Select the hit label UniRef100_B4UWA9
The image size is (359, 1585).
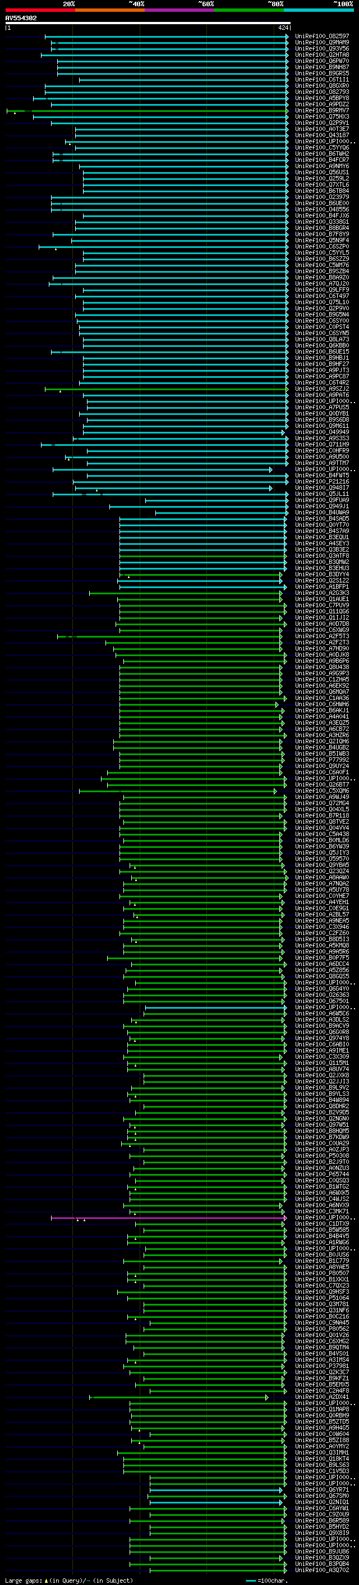coord(322,513)
